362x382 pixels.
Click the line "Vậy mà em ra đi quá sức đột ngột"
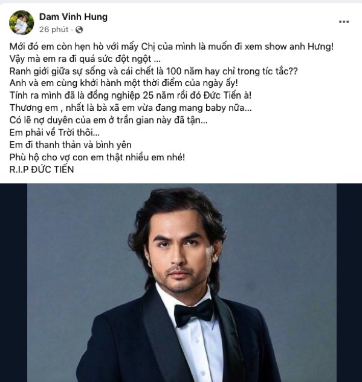pyautogui.click(x=85, y=59)
